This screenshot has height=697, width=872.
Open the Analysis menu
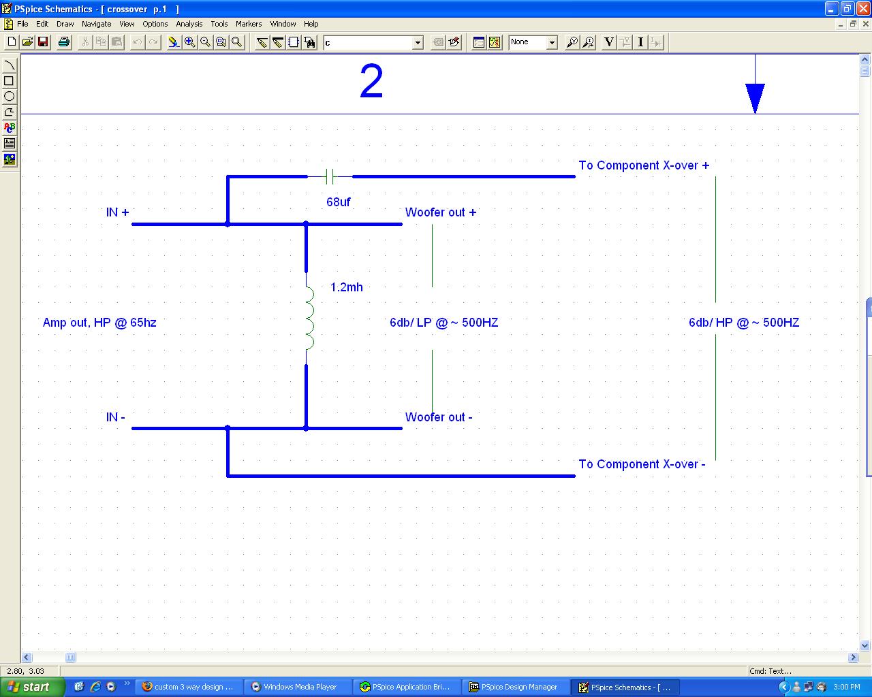point(189,24)
